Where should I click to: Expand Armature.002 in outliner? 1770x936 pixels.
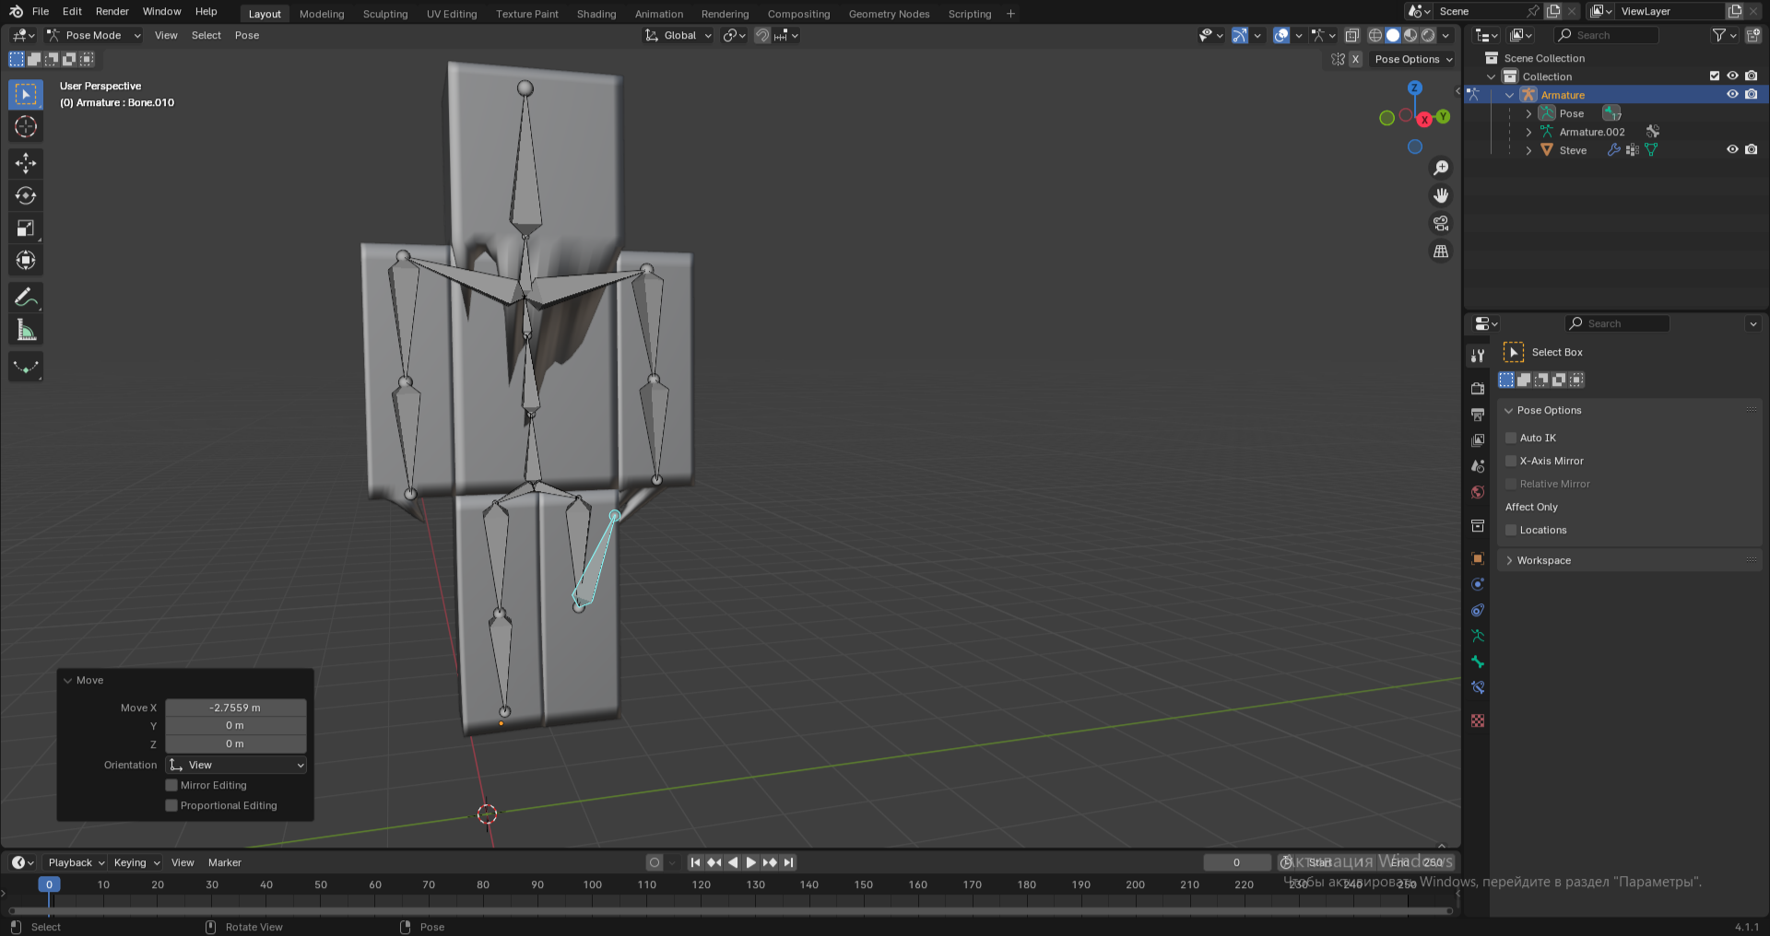1528,132
